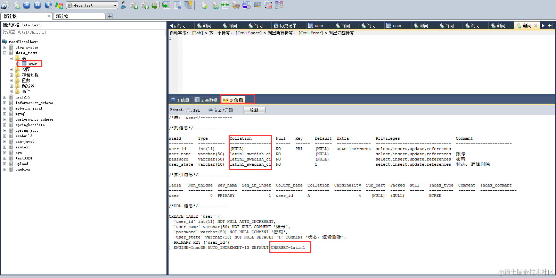Select the test0324 database
556x278 pixels.
pos(24,158)
